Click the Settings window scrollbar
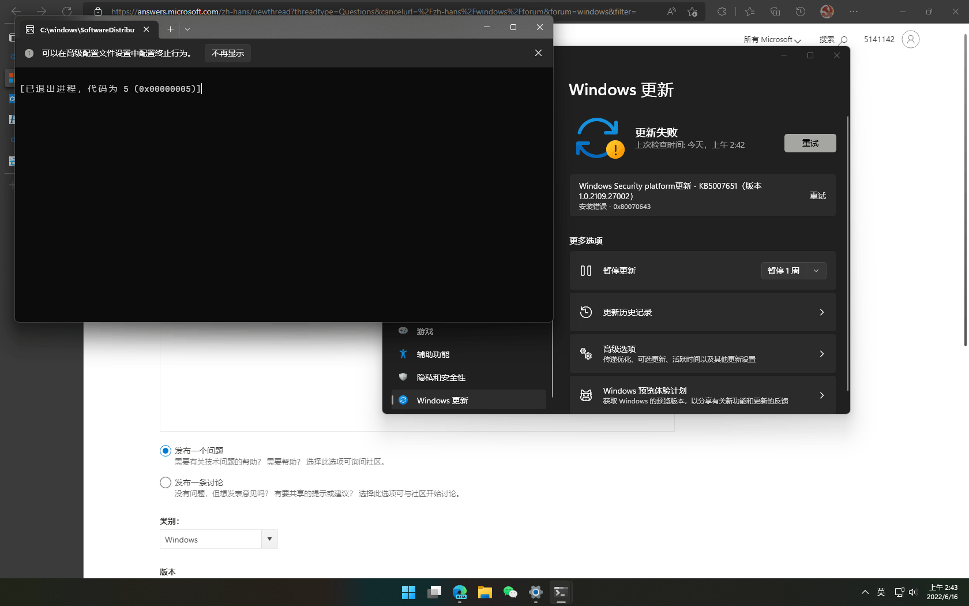The width and height of the screenshot is (969, 606). click(x=847, y=254)
